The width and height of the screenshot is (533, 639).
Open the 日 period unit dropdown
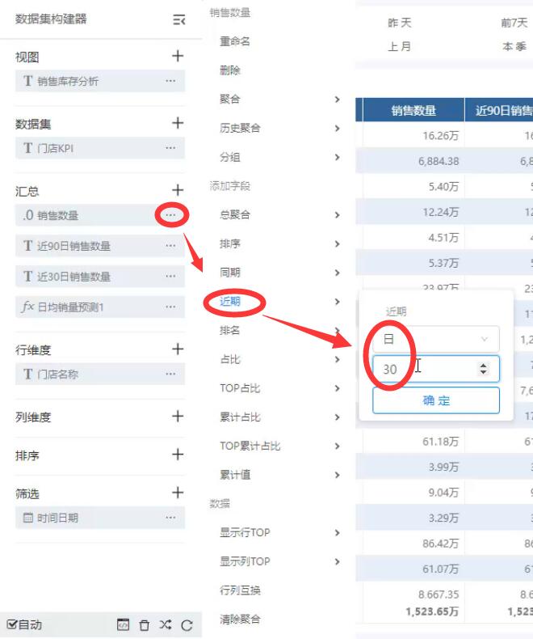pos(436,339)
